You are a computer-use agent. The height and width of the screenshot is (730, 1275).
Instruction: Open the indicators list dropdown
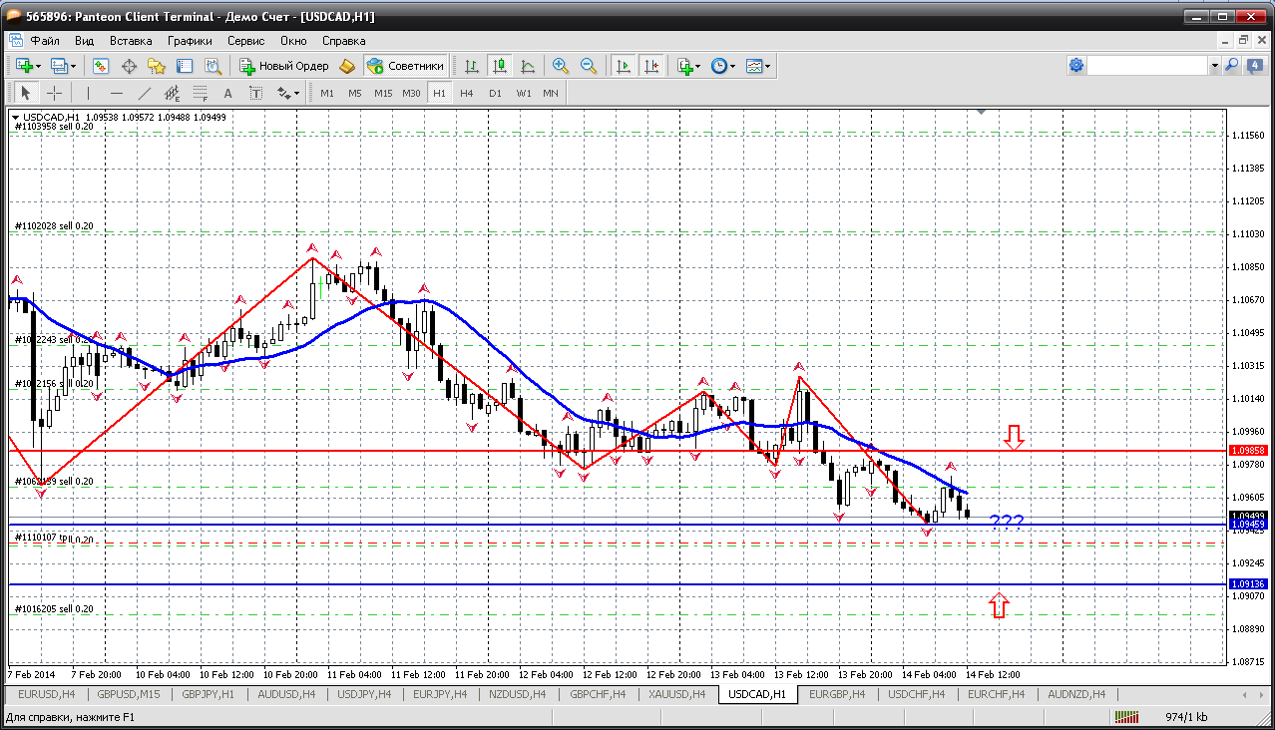(x=688, y=66)
